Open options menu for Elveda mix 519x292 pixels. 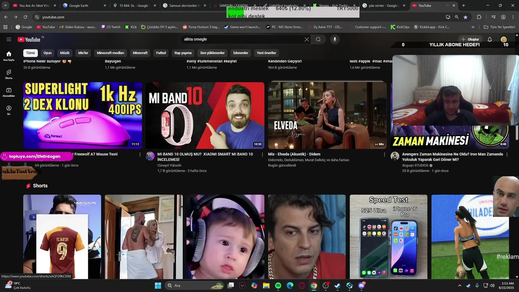[385, 155]
